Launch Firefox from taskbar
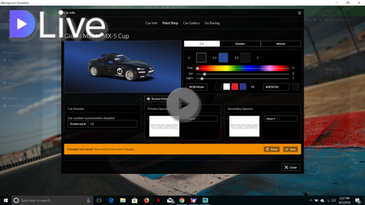The height and width of the screenshot is (205, 365). click(146, 200)
